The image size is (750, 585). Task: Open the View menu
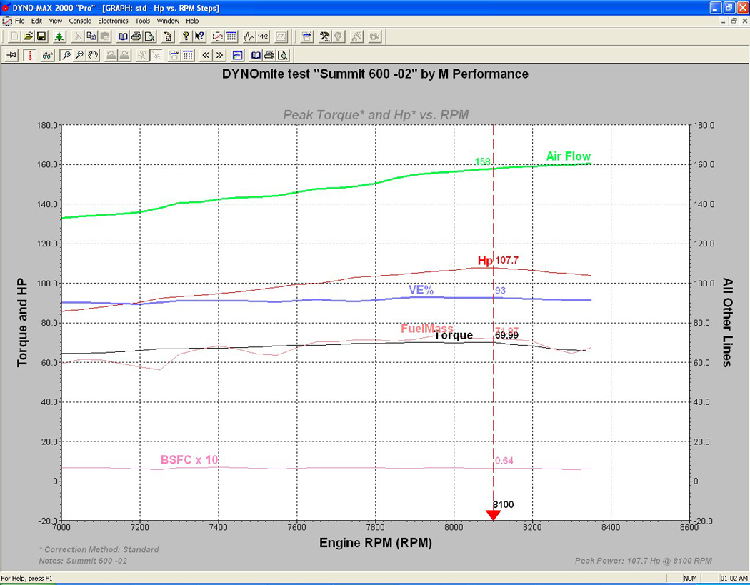tap(56, 21)
